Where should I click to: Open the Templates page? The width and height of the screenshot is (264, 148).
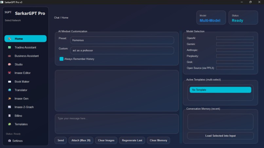(x=26, y=124)
